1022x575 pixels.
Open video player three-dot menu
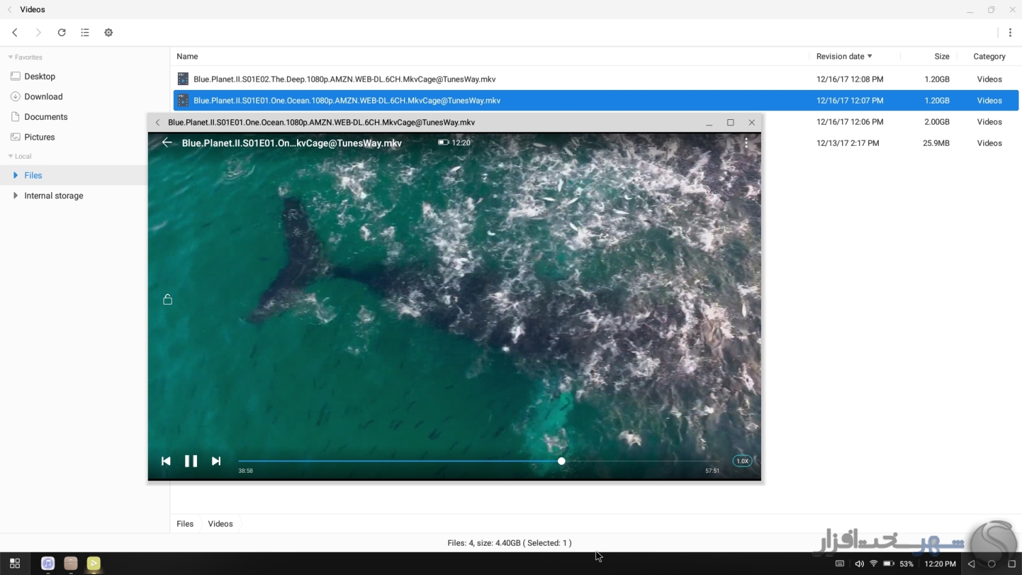click(x=746, y=142)
